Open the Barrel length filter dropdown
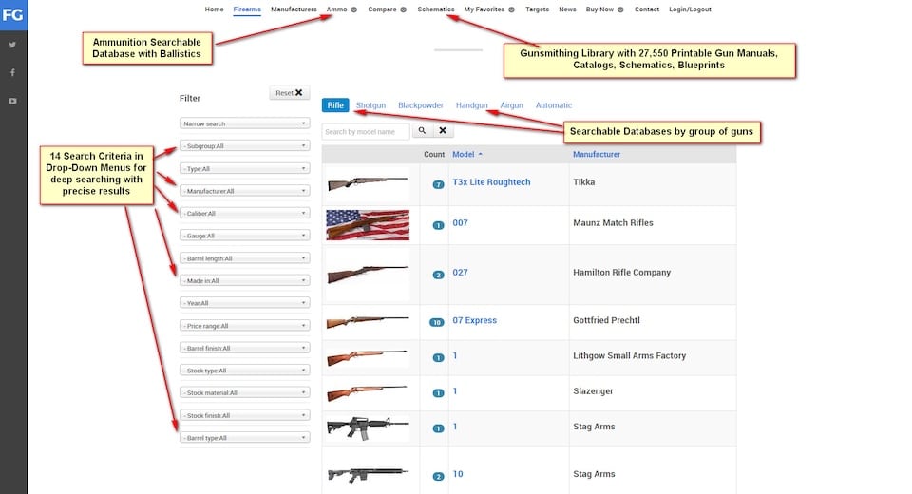This screenshot has width=912, height=494. [x=244, y=258]
